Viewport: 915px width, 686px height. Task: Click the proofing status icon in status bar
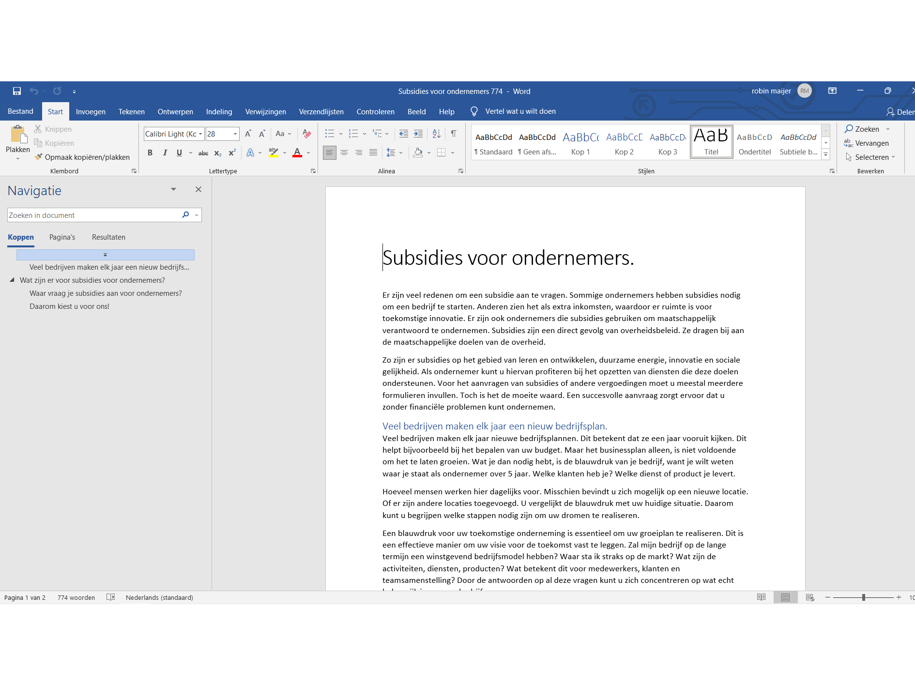pyautogui.click(x=111, y=597)
